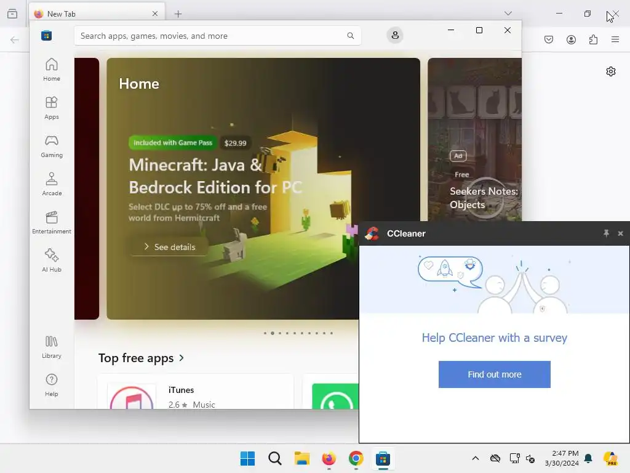Click Find out more in CCleaner
The width and height of the screenshot is (630, 473).
tap(494, 374)
